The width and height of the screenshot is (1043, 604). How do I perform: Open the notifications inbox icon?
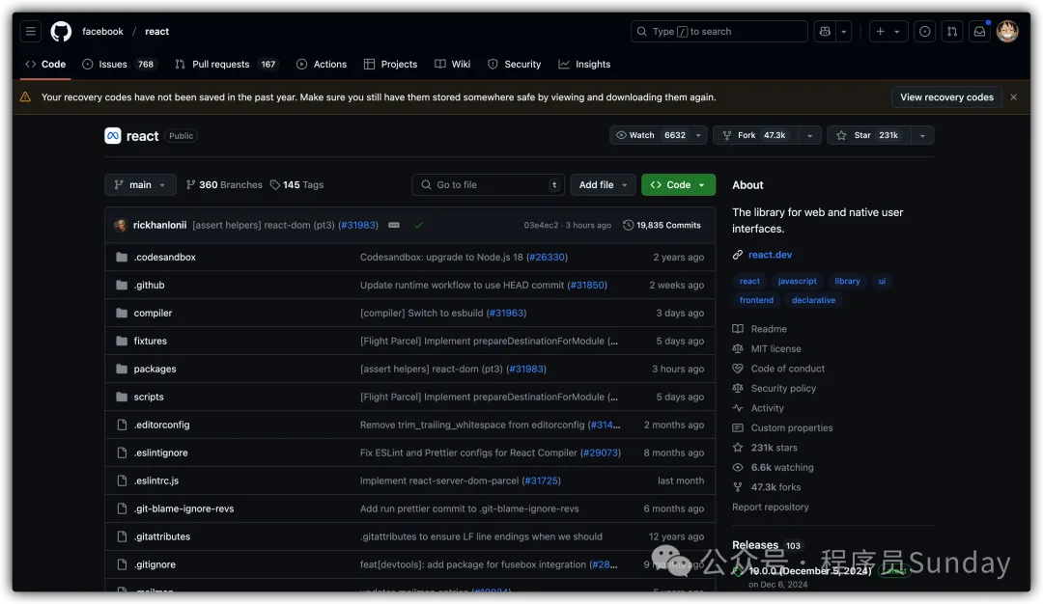[x=979, y=32]
